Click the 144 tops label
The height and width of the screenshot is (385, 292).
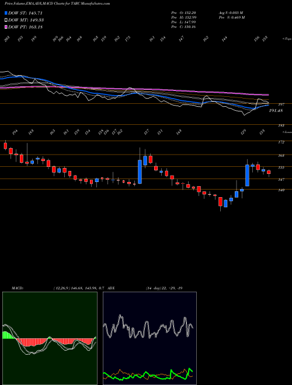tap(224, 39)
